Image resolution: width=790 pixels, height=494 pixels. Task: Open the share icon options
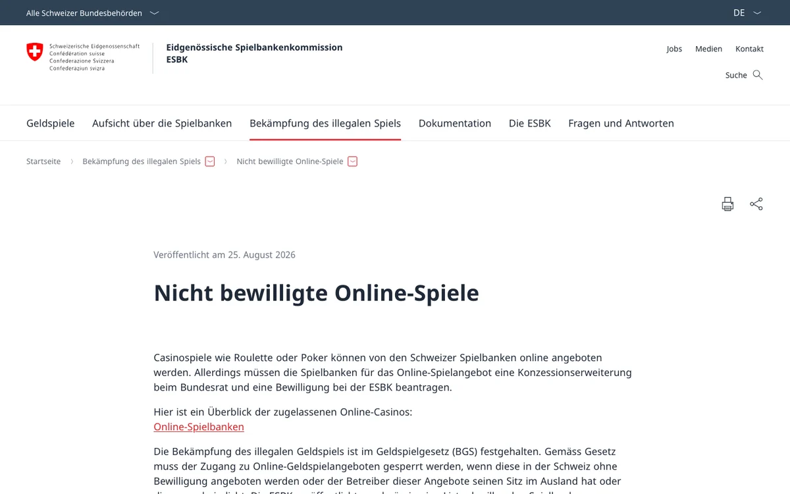pos(756,204)
